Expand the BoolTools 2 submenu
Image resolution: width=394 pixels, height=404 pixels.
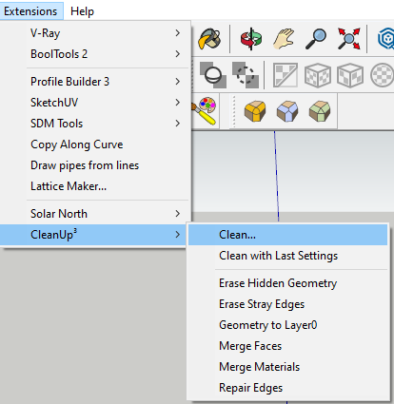click(95, 54)
